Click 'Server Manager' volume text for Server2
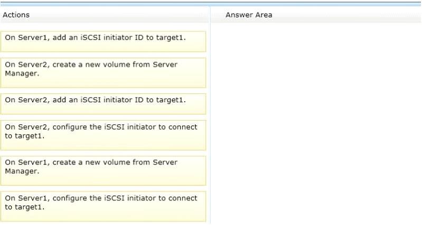The height and width of the screenshot is (225, 422). [x=91, y=69]
